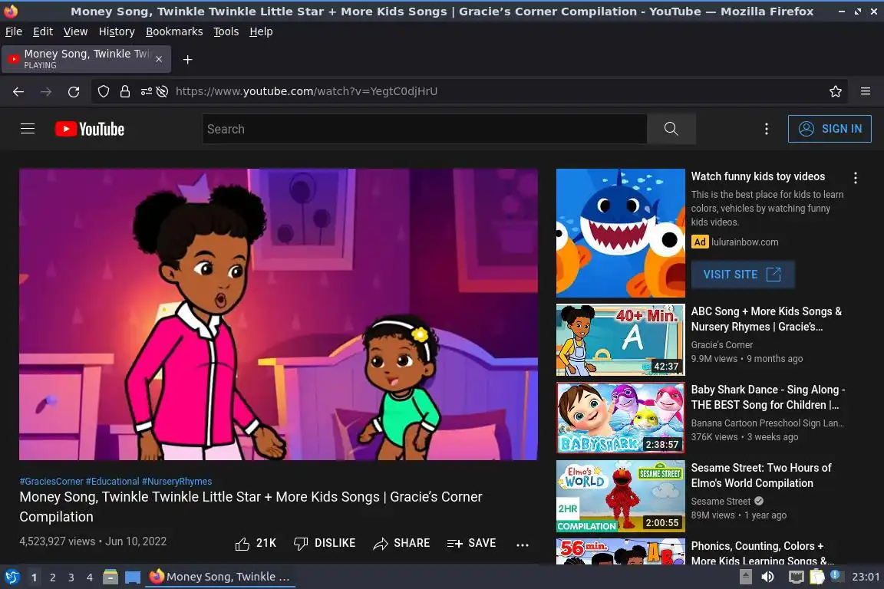Open the clipboard tray icon
884x589 pixels.
click(x=817, y=577)
